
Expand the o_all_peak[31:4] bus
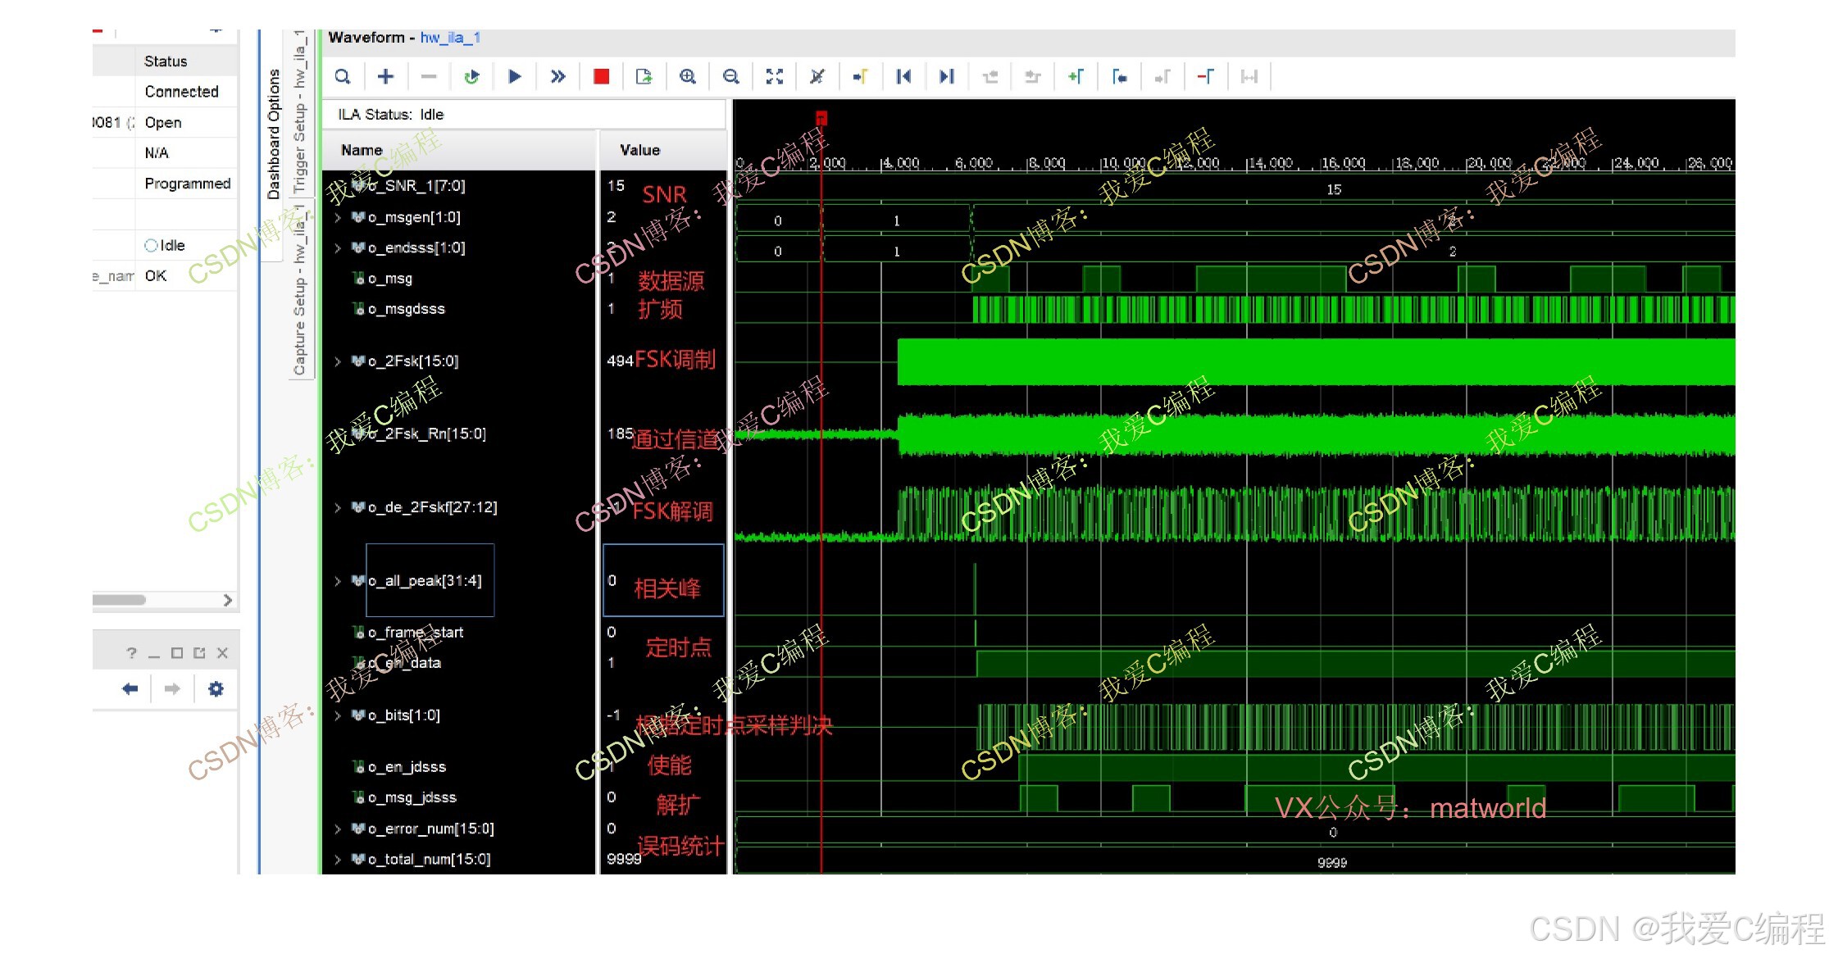click(x=338, y=581)
